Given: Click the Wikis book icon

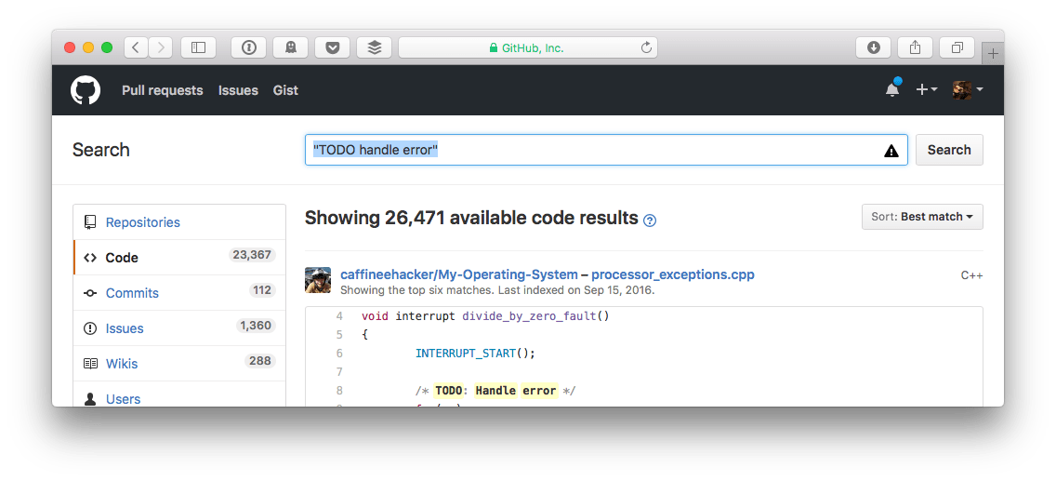Looking at the screenshot, I should 89,364.
